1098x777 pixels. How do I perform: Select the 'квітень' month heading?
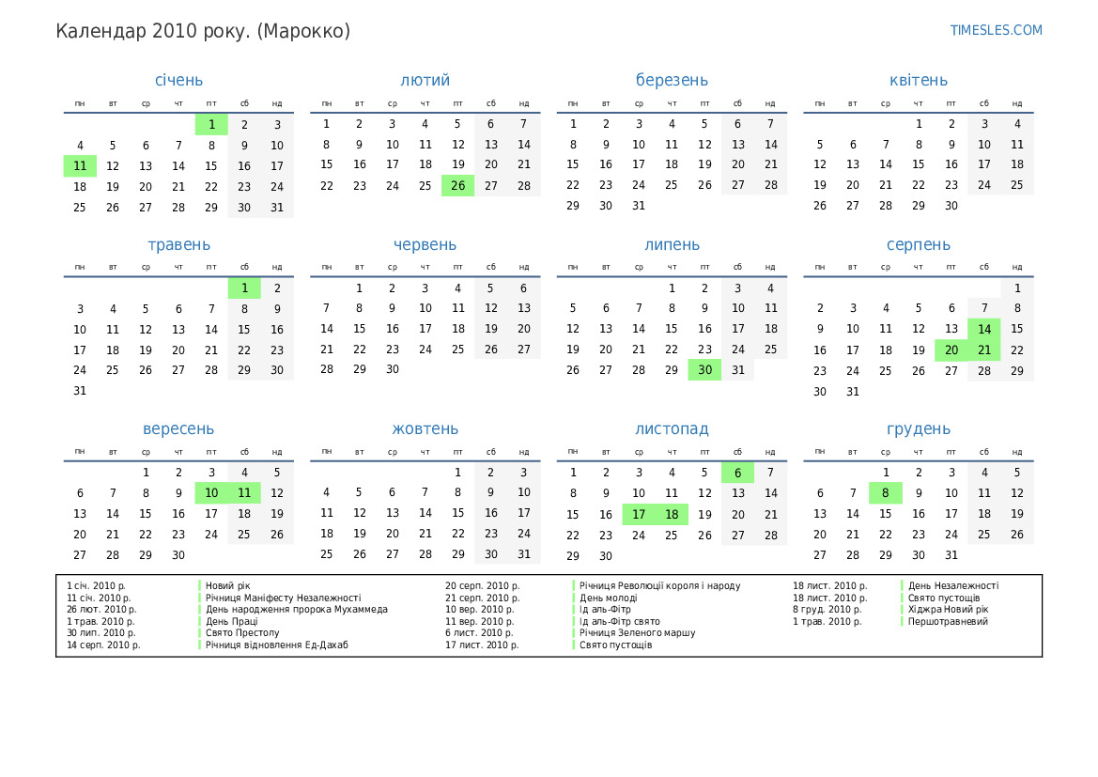(x=918, y=80)
